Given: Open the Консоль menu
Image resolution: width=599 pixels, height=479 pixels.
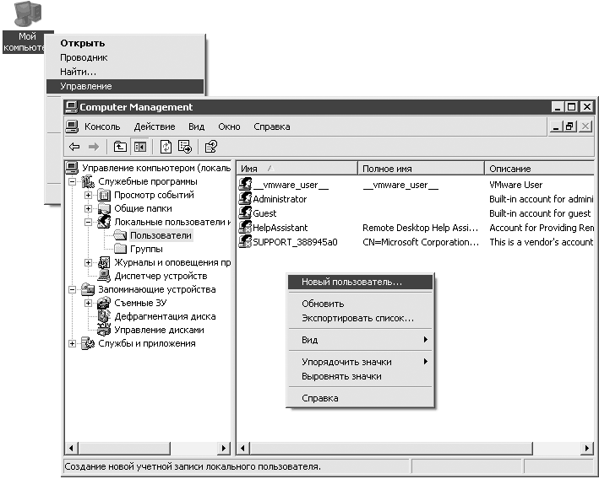Looking at the screenshot, I should pos(102,126).
